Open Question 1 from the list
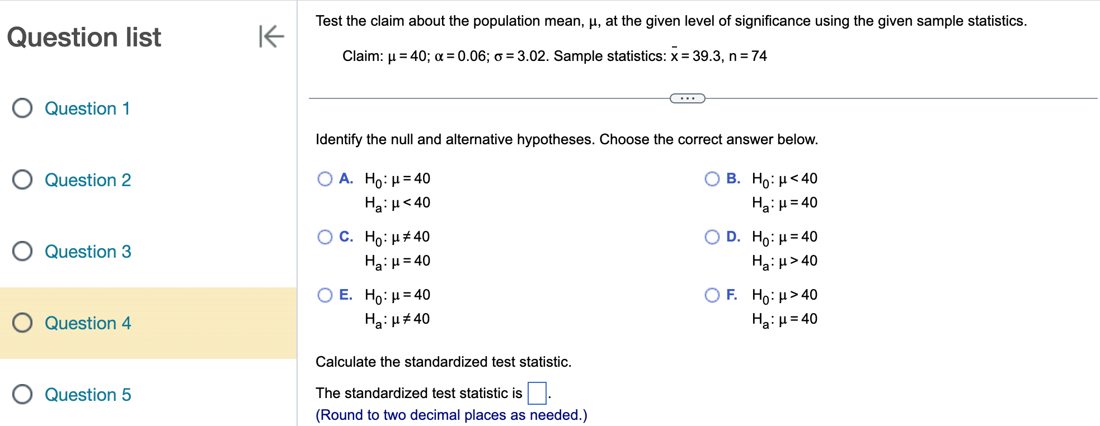The height and width of the screenshot is (426, 1100). pyautogui.click(x=87, y=108)
